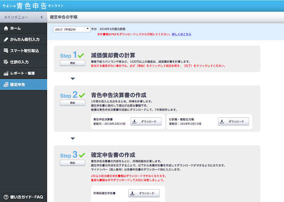Click the レポート・帳簿 chart icon
Viewport: 284px width, 202px height.
tap(6, 74)
